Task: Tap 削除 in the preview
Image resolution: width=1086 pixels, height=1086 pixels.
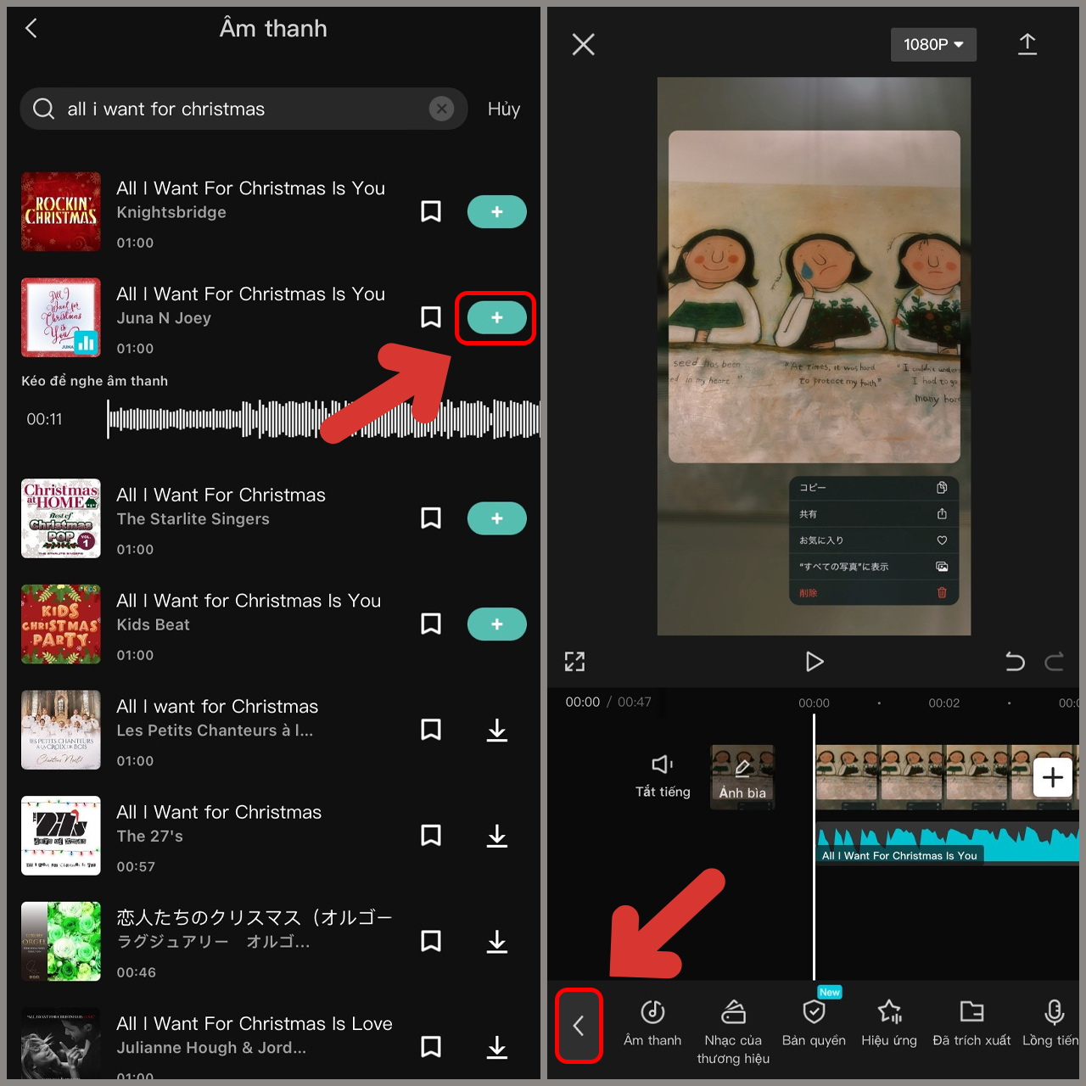Action: (x=874, y=593)
